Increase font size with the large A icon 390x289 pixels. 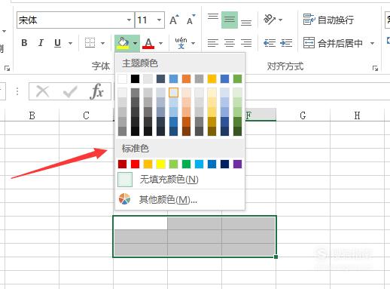174,20
